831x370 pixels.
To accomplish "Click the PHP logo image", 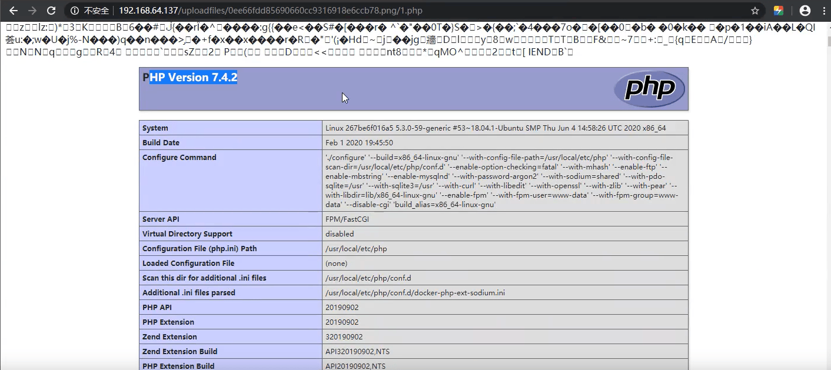I will tap(649, 89).
